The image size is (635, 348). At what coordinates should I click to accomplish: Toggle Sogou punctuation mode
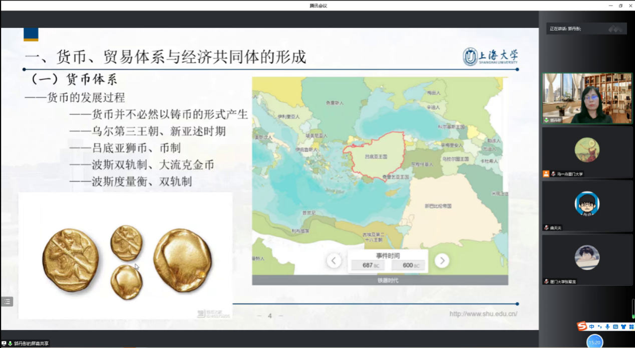pos(599,326)
